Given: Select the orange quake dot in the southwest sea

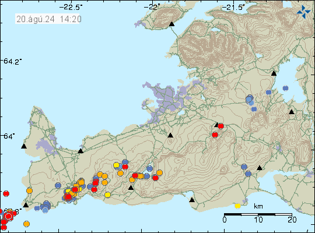Looking at the screenshot, I should pyautogui.click(x=26, y=224).
